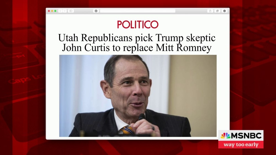Viewport: 276px width, 155px height.
Task: Toggle the browser sidebar icon
Action: tap(71, 11)
